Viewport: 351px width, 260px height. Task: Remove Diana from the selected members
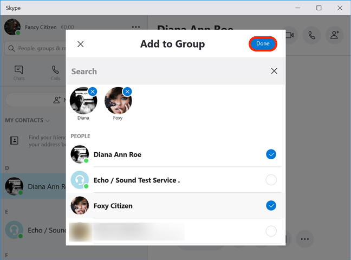tap(93, 92)
